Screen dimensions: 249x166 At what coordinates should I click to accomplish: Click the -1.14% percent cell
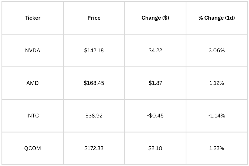217,116
